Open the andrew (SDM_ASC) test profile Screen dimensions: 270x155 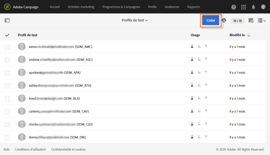pyautogui.click(x=61, y=60)
